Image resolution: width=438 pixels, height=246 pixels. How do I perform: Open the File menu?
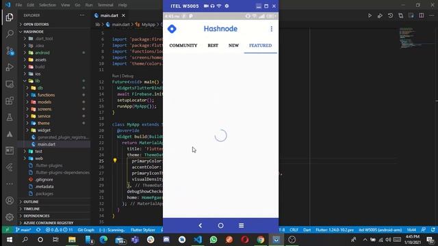18,5
